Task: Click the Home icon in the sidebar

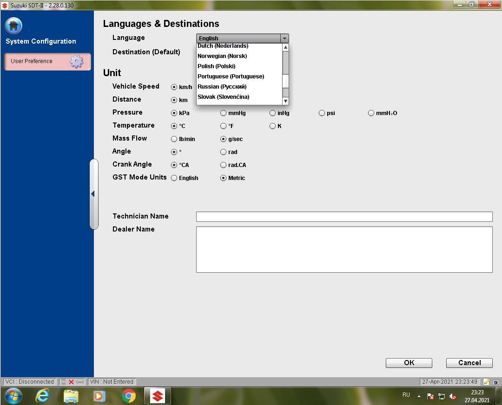Action: (13, 26)
